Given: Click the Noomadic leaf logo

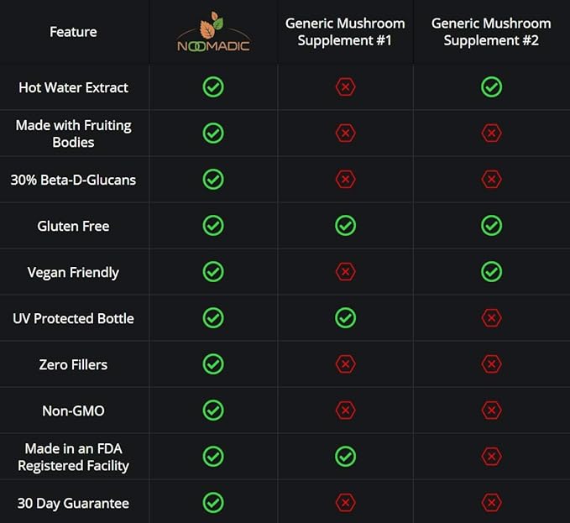Looking at the screenshot, I should [x=213, y=32].
